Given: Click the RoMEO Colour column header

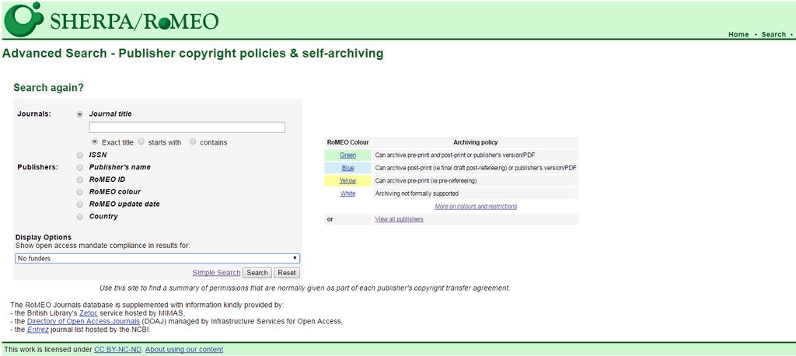Looking at the screenshot, I should (347, 143).
